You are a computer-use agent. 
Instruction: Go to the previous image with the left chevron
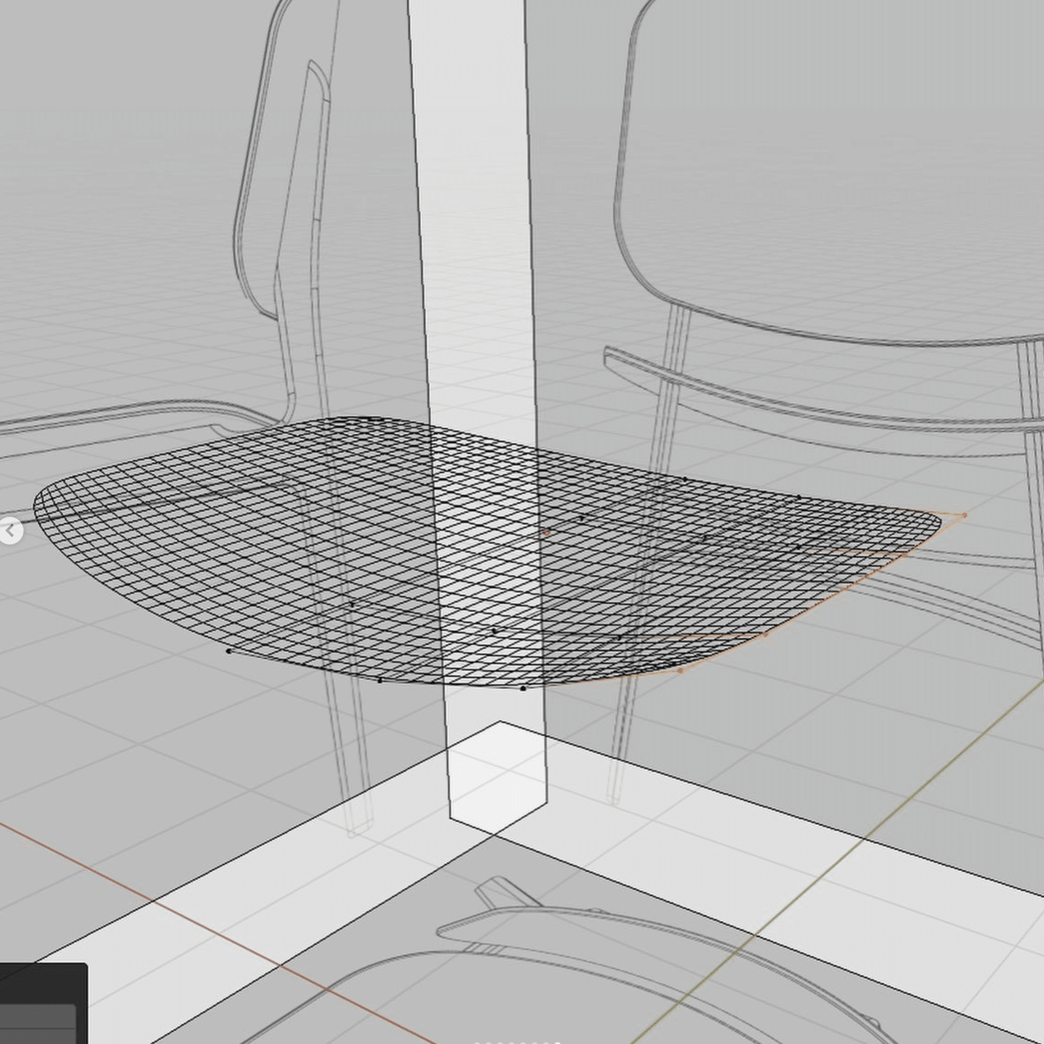pyautogui.click(x=10, y=531)
